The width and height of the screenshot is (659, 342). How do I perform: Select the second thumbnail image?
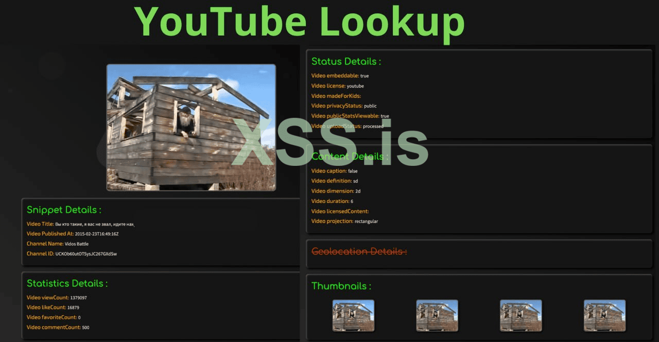437,315
